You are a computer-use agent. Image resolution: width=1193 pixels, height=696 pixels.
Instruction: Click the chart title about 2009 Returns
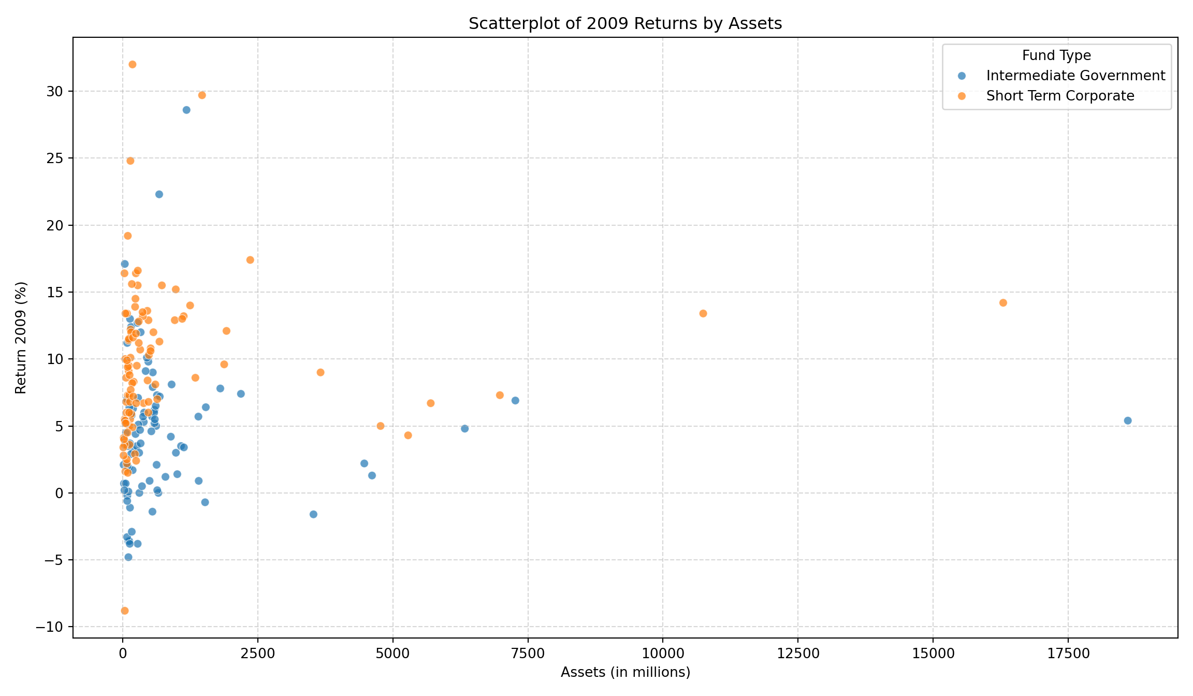click(625, 24)
